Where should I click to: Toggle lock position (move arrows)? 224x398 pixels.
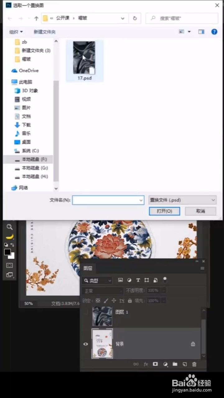[114, 301]
